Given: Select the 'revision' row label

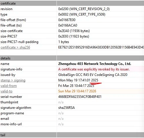Looking at the screenshot, I should [x=6, y=9].
